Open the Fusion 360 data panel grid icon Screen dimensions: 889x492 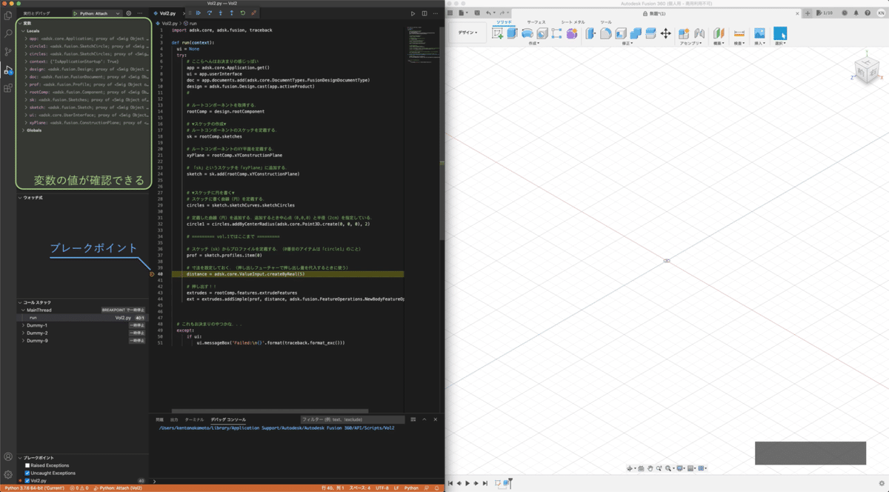click(x=450, y=13)
